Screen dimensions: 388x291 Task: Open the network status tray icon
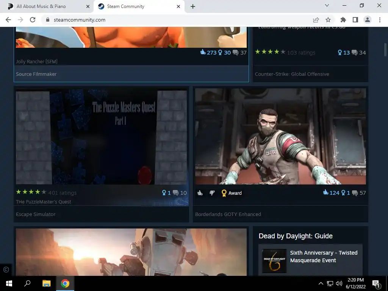click(x=330, y=283)
